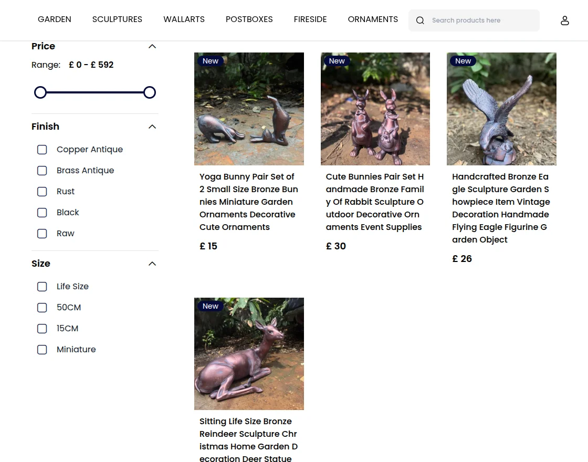Click the search magnifier icon
Image resolution: width=588 pixels, height=462 pixels.
(420, 20)
